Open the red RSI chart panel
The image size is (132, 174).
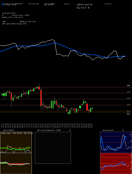[116, 163]
